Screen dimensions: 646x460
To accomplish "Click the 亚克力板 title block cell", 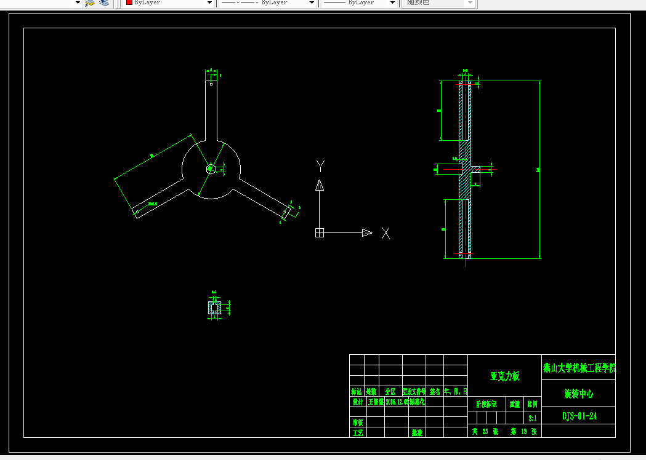I will [x=505, y=376].
